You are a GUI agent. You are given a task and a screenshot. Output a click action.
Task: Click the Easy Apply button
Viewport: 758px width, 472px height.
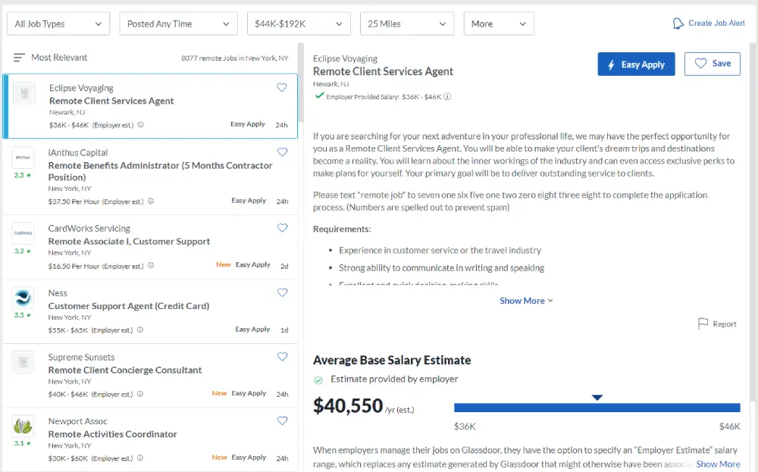tap(636, 64)
